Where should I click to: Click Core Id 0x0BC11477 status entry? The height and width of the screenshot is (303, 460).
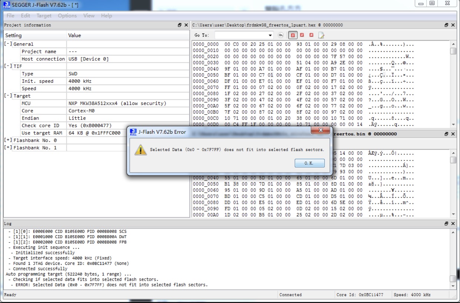point(360,295)
